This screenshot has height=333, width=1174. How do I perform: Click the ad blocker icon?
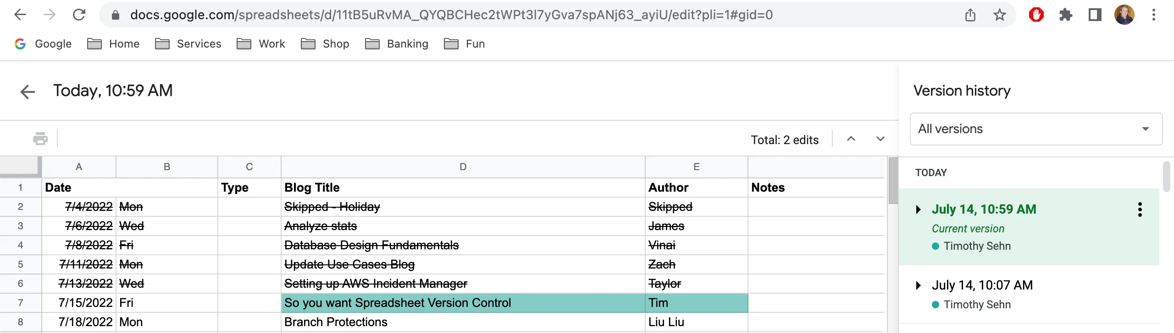tap(1036, 15)
